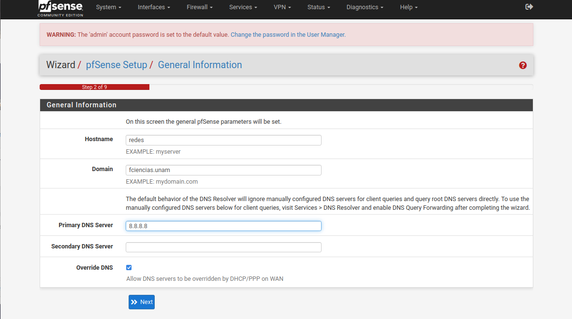Open the Help menu

pyautogui.click(x=409, y=7)
